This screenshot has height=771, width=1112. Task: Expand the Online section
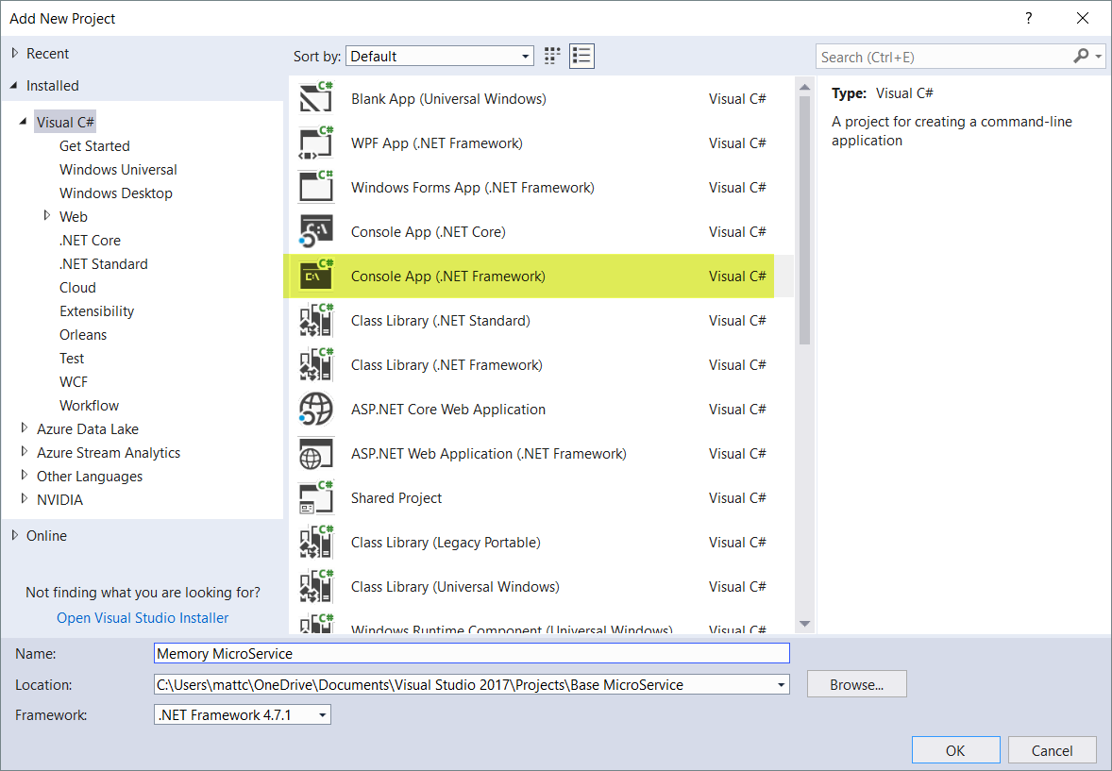point(15,535)
